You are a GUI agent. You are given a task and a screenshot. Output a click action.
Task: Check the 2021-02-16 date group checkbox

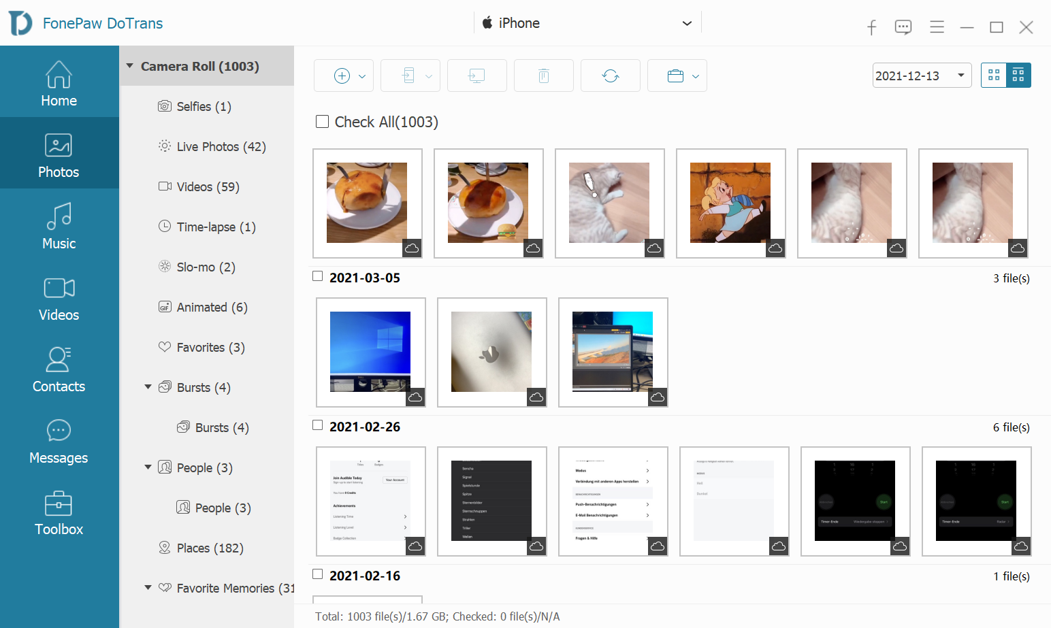pyautogui.click(x=318, y=574)
